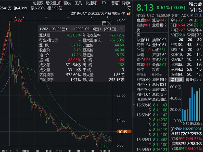Image resolution: width=203 pixels, height=152 pixels.
Task: Open the 普通 mode menu
Action: pyautogui.click(x=115, y=3)
